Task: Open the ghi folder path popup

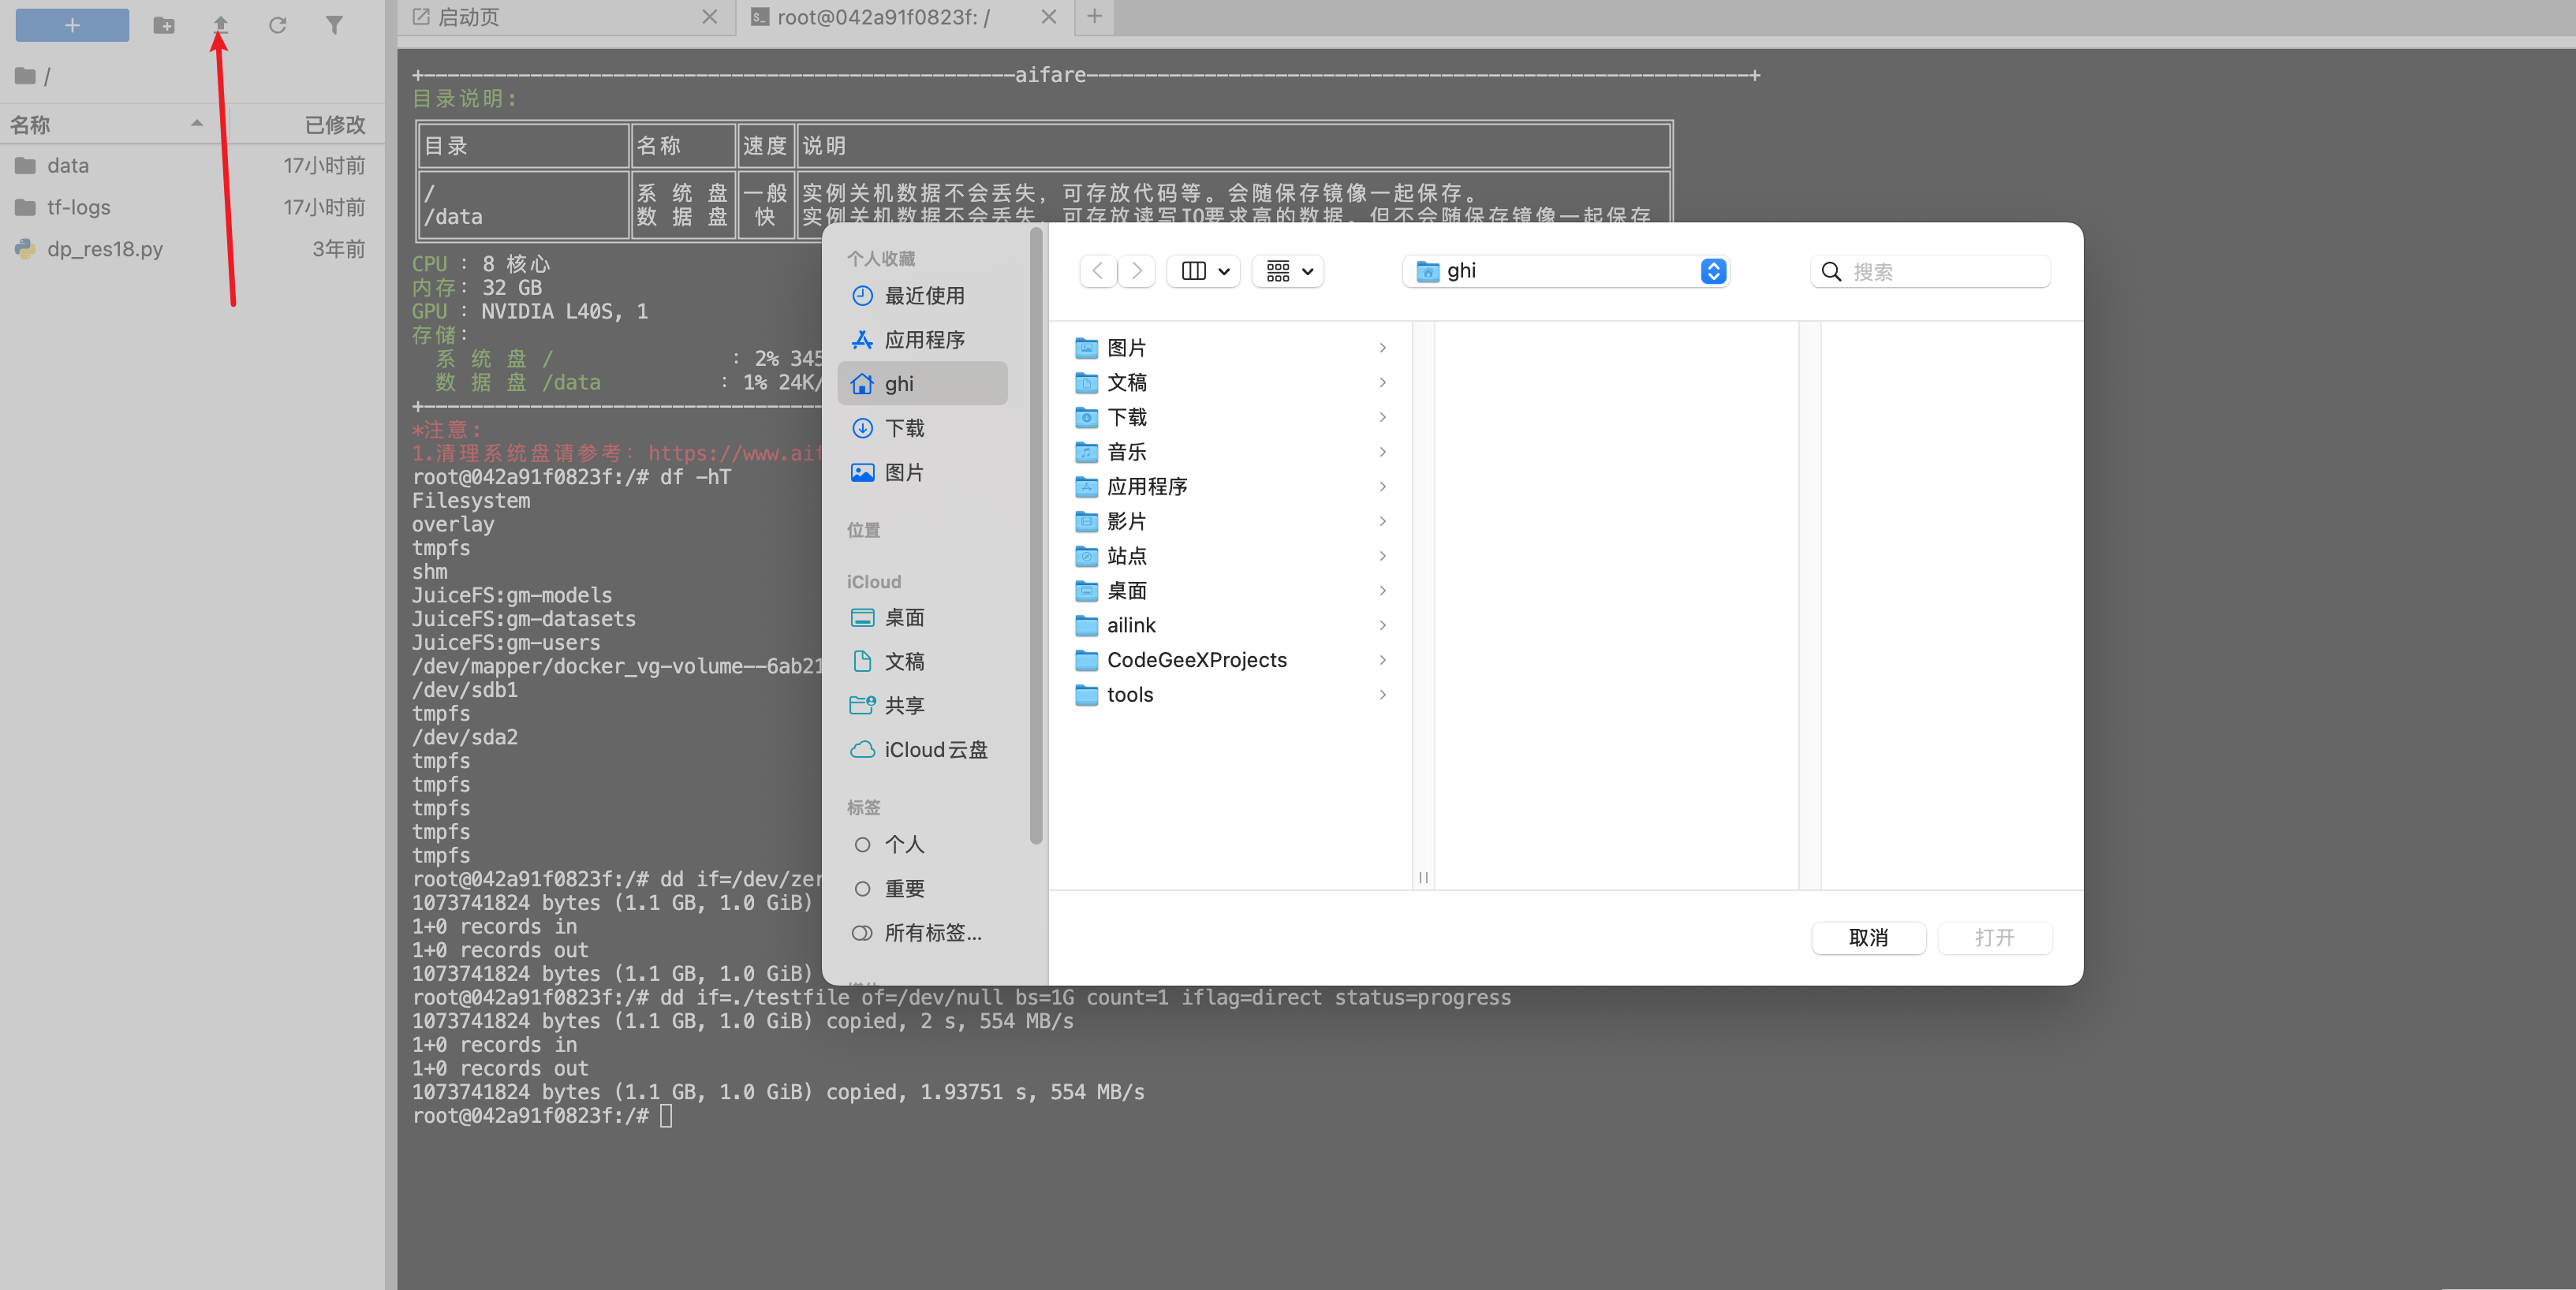Action: coord(1566,271)
